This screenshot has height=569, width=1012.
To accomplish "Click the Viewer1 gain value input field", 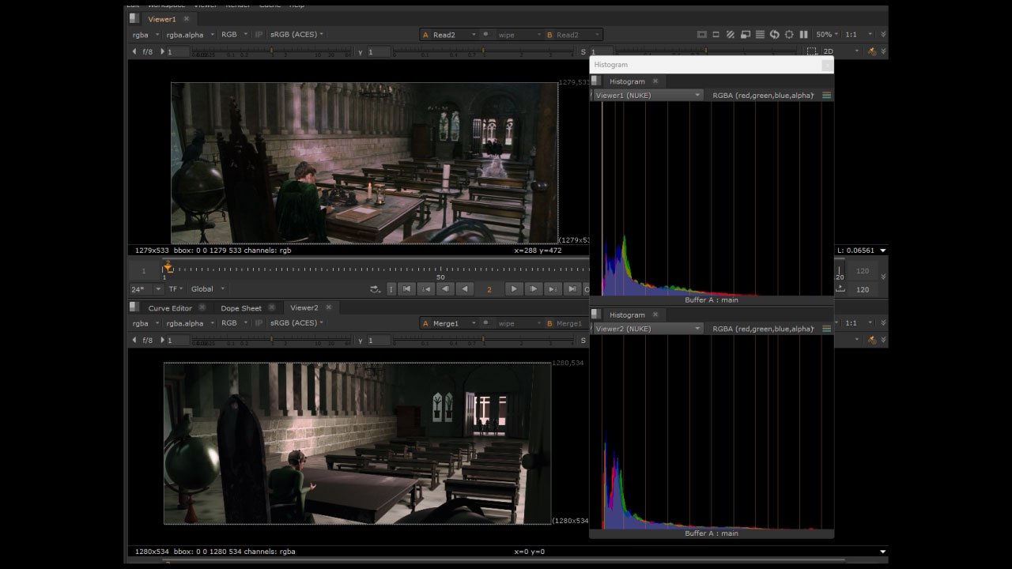I will coord(178,52).
